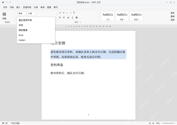This screenshot has width=177, height=125.
Task: Click the 选择 button
Action: click(173, 20)
